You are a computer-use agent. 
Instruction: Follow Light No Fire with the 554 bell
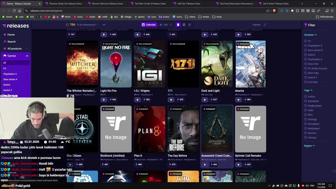pyautogui.click(x=113, y=99)
